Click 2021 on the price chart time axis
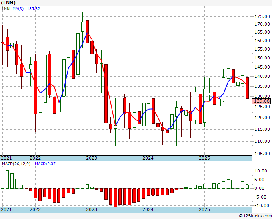Screen dimensions: 272x219 click(x=6, y=158)
